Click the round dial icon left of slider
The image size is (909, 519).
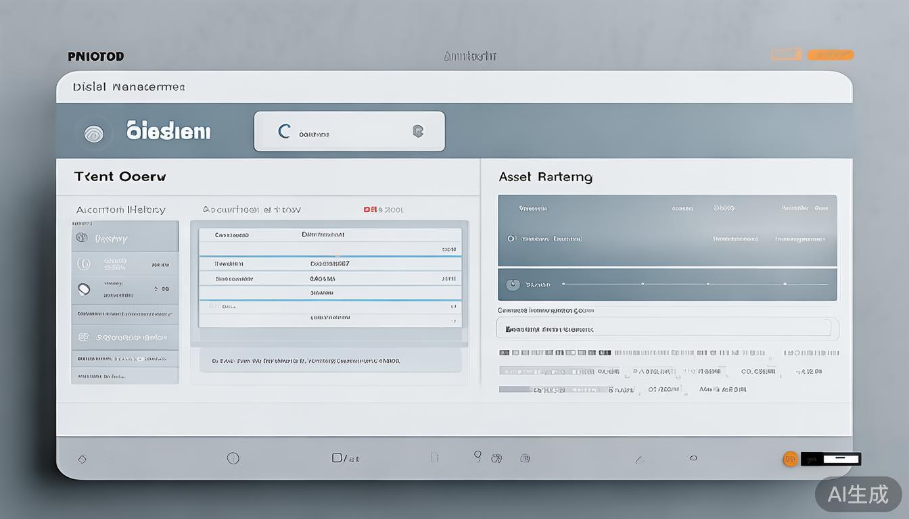point(513,285)
